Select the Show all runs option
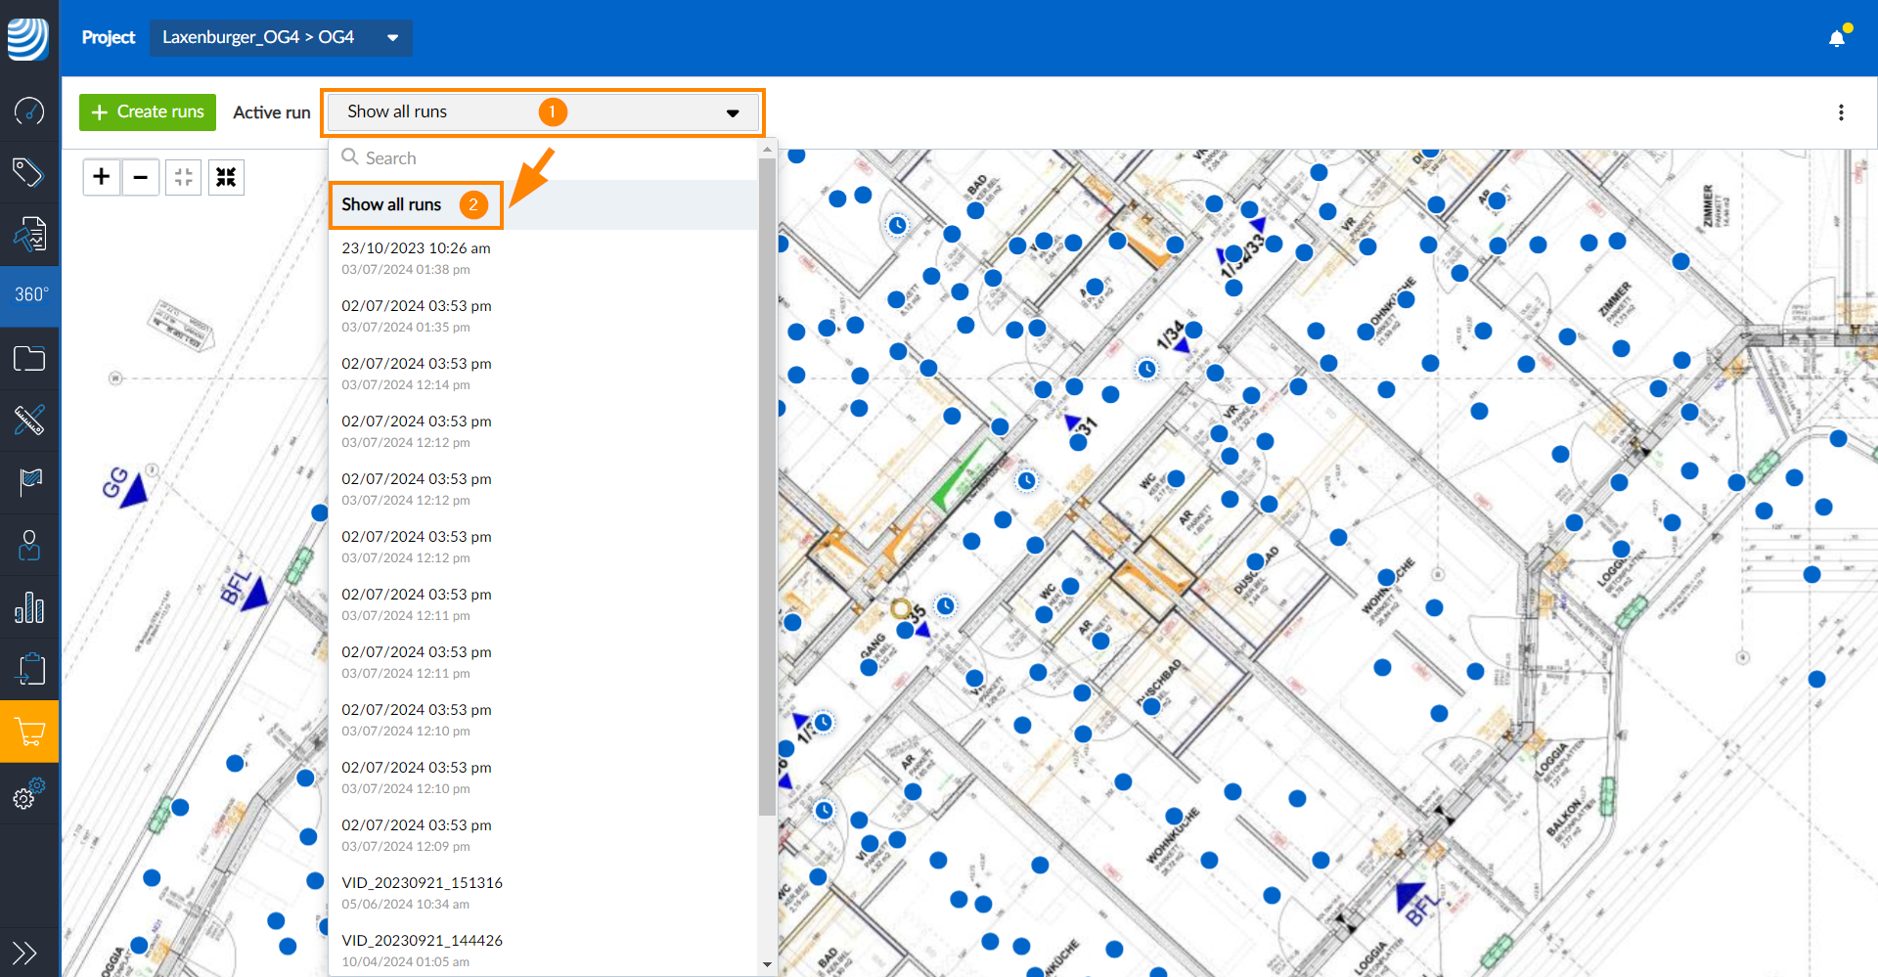1878x977 pixels. click(x=391, y=204)
